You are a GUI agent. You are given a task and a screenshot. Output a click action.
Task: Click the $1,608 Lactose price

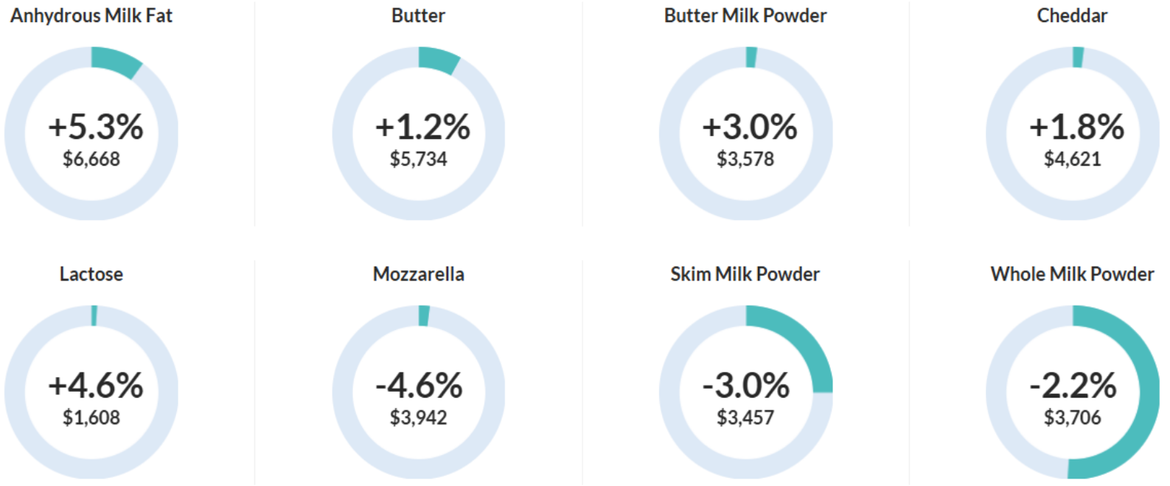pyautogui.click(x=91, y=418)
